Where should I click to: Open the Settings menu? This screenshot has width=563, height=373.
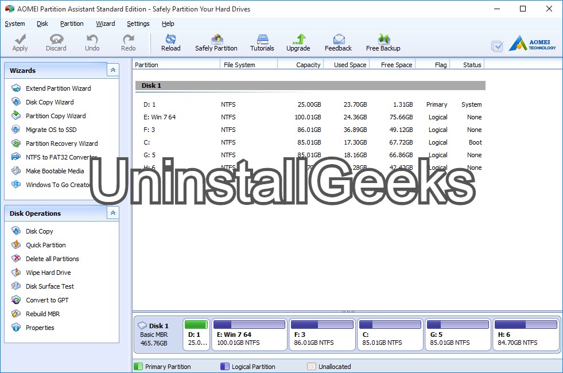coord(138,24)
